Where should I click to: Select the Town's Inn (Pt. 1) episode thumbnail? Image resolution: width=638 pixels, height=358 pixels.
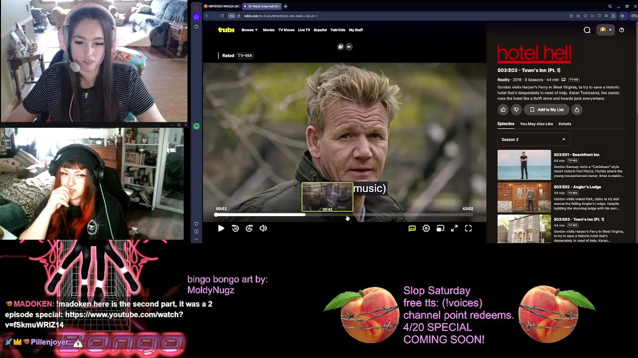[524, 229]
